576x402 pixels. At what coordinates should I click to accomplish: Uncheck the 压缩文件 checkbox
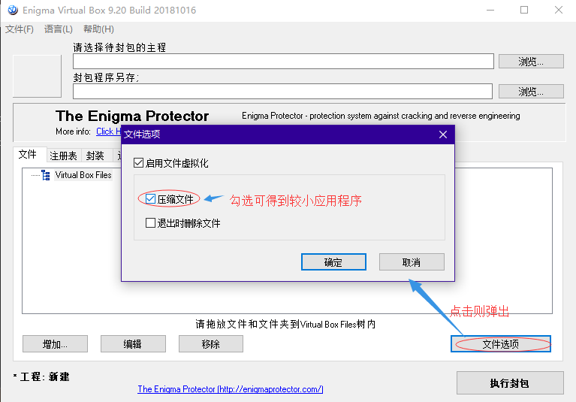[150, 199]
